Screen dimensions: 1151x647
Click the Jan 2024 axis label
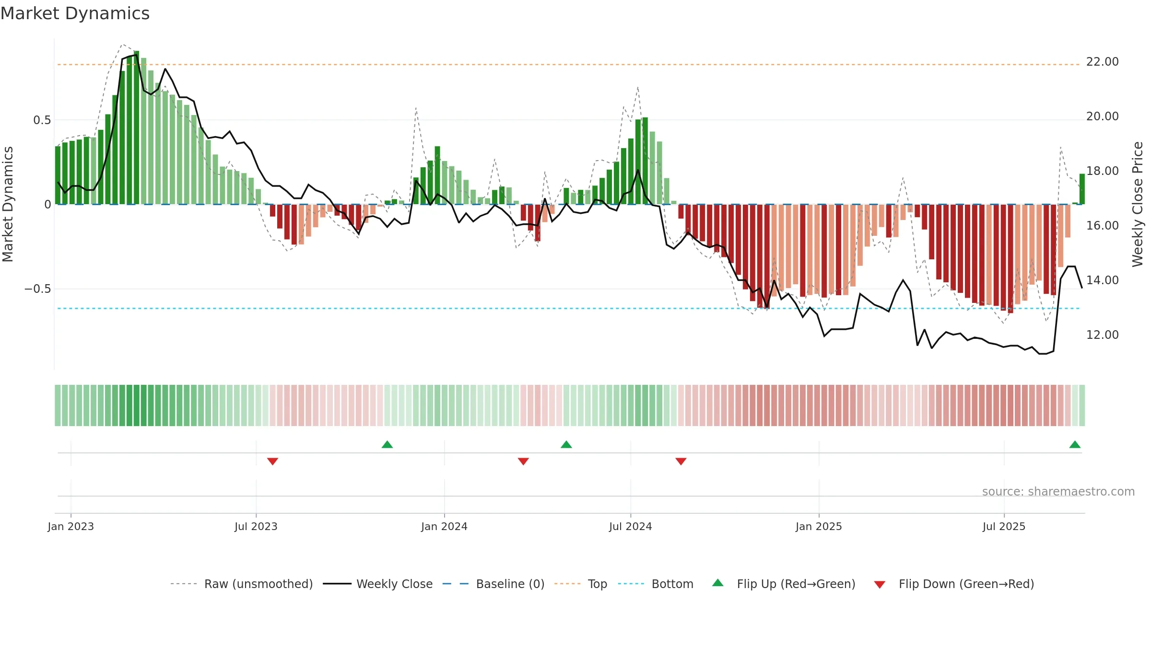[x=444, y=526]
